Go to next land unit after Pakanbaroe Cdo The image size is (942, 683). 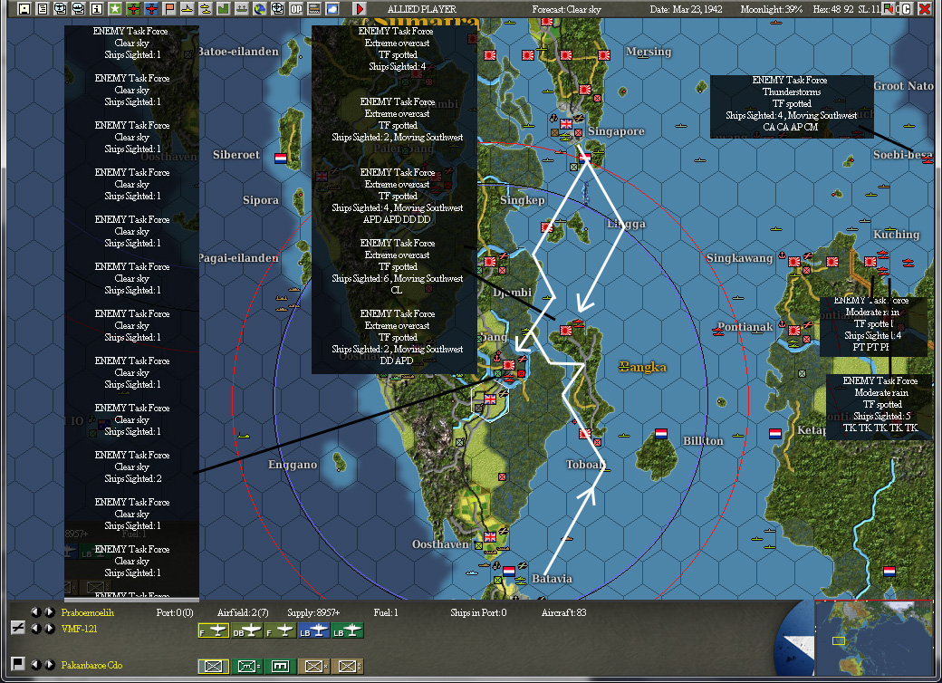coord(49,664)
